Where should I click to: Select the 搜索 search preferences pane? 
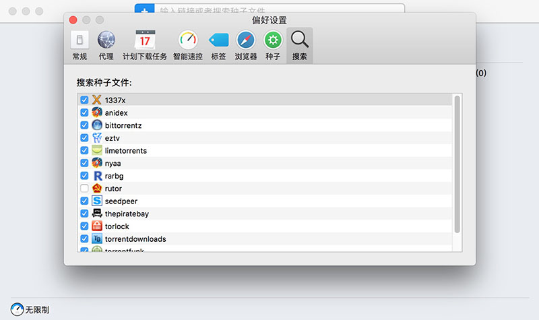(299, 46)
